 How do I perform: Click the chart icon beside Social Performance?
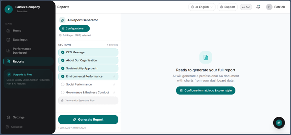114,85
